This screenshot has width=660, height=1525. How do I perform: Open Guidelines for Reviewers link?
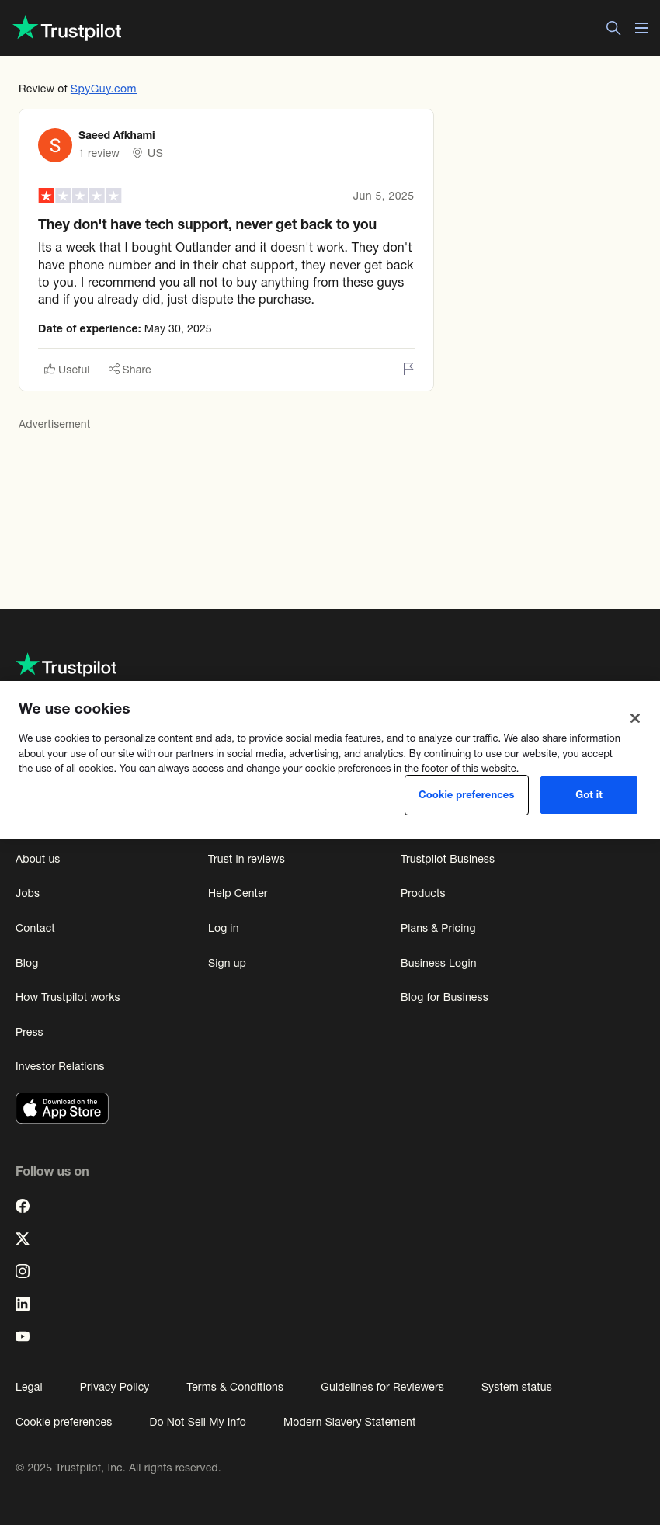pyautogui.click(x=382, y=1387)
